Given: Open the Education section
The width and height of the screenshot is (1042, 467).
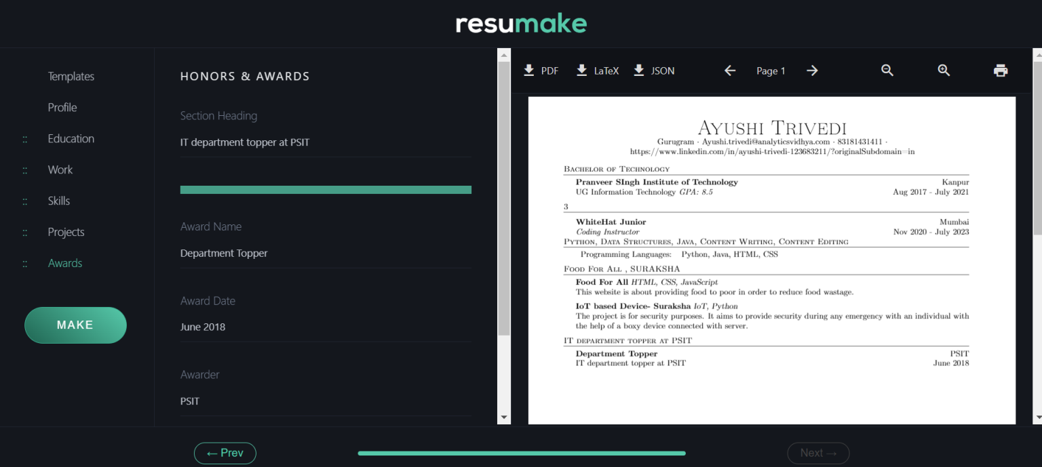Looking at the screenshot, I should click(x=71, y=139).
